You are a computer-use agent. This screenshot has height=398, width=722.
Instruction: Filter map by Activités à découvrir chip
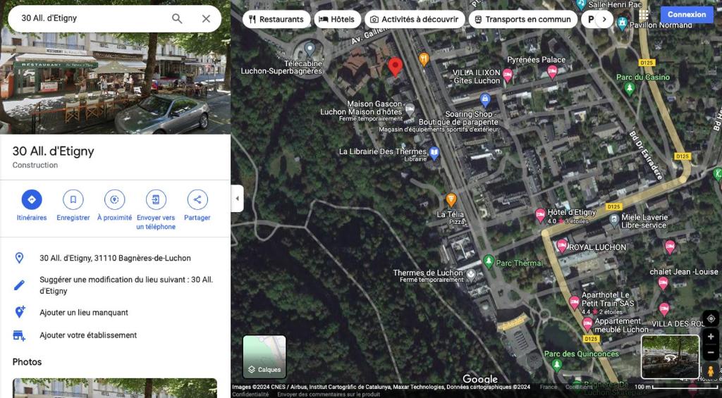coord(415,19)
